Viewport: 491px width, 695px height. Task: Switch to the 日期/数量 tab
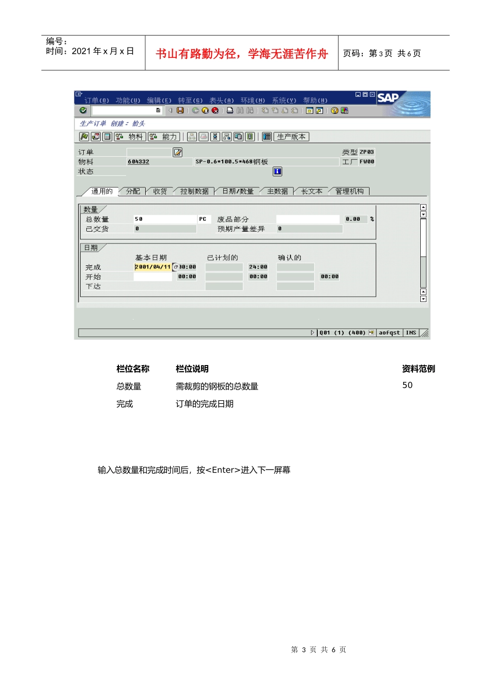click(238, 191)
